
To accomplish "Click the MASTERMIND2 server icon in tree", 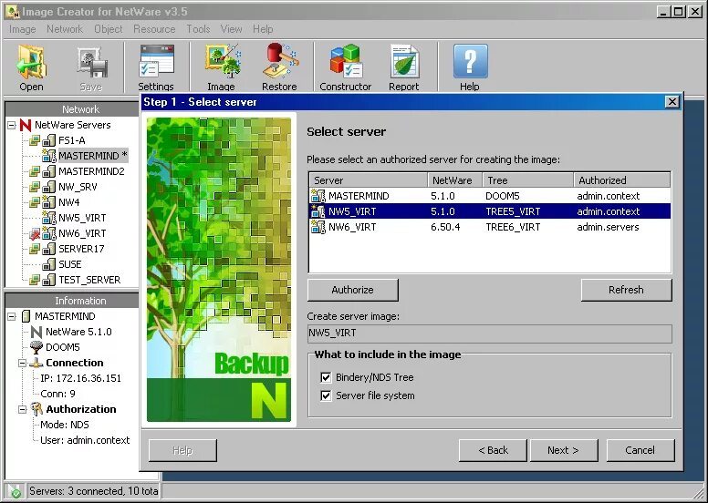I will click(48, 171).
